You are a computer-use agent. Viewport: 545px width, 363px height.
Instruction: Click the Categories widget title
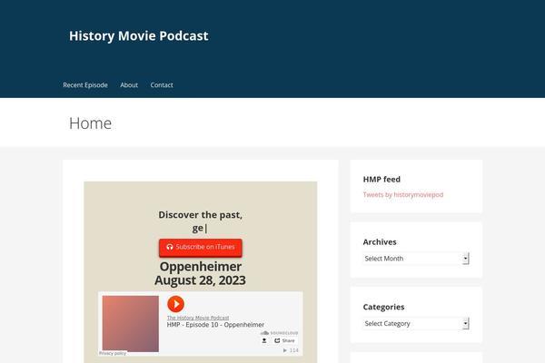(x=383, y=307)
